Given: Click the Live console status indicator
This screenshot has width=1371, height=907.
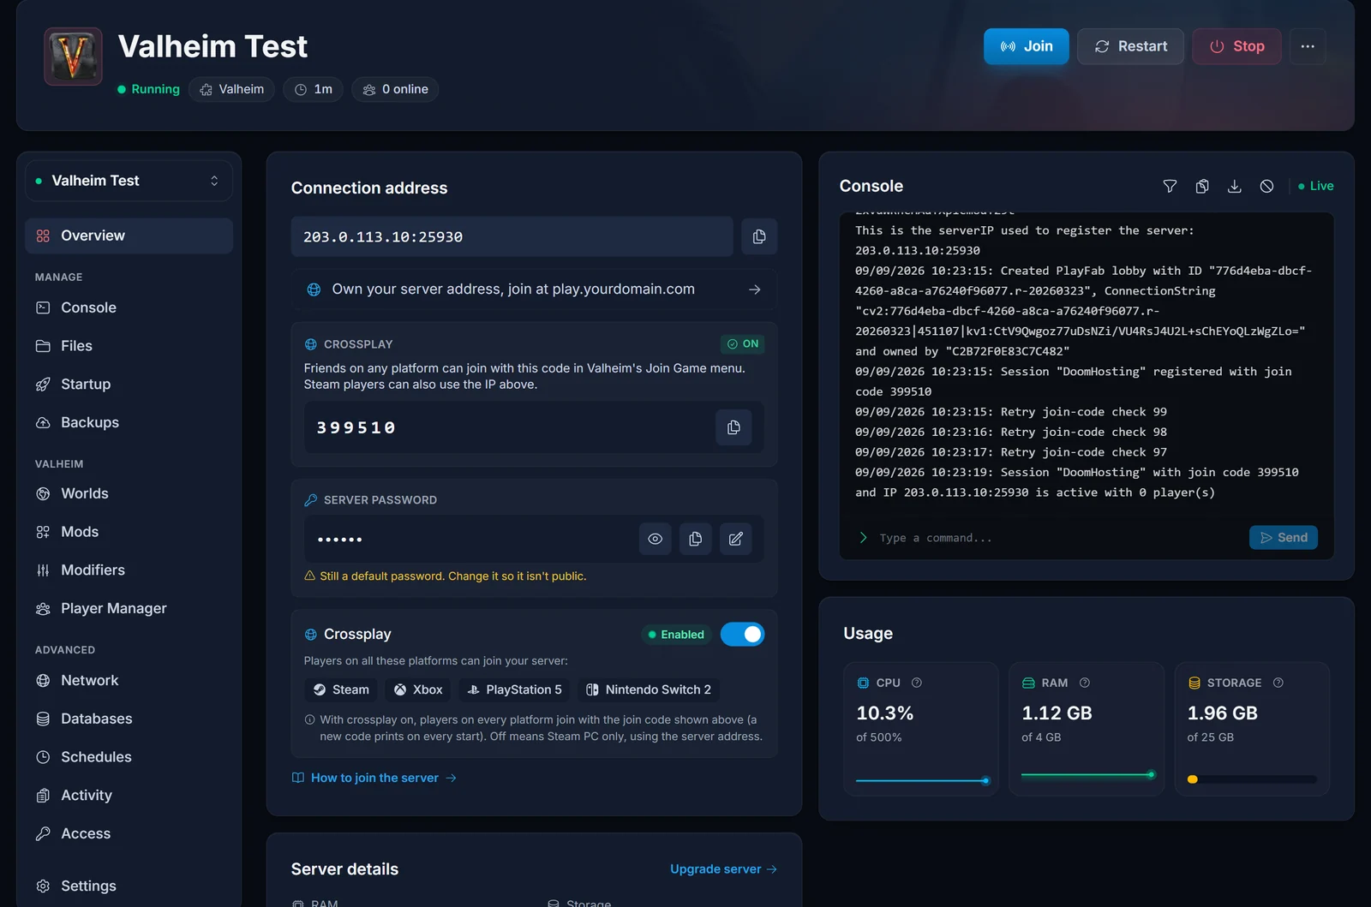Looking at the screenshot, I should pos(1315,186).
